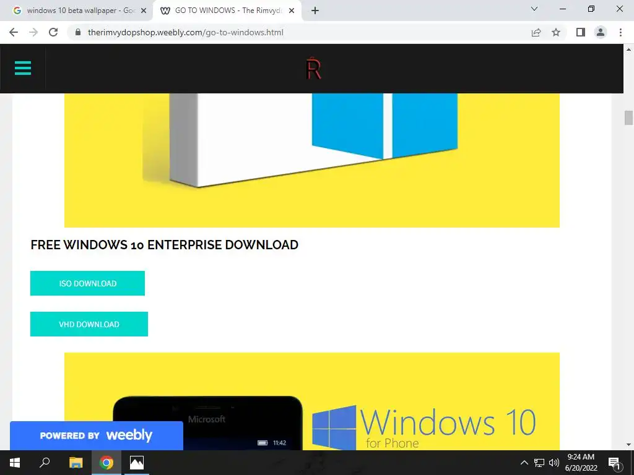
Task: Close the GO TO WINDOWS tab
Action: [292, 11]
